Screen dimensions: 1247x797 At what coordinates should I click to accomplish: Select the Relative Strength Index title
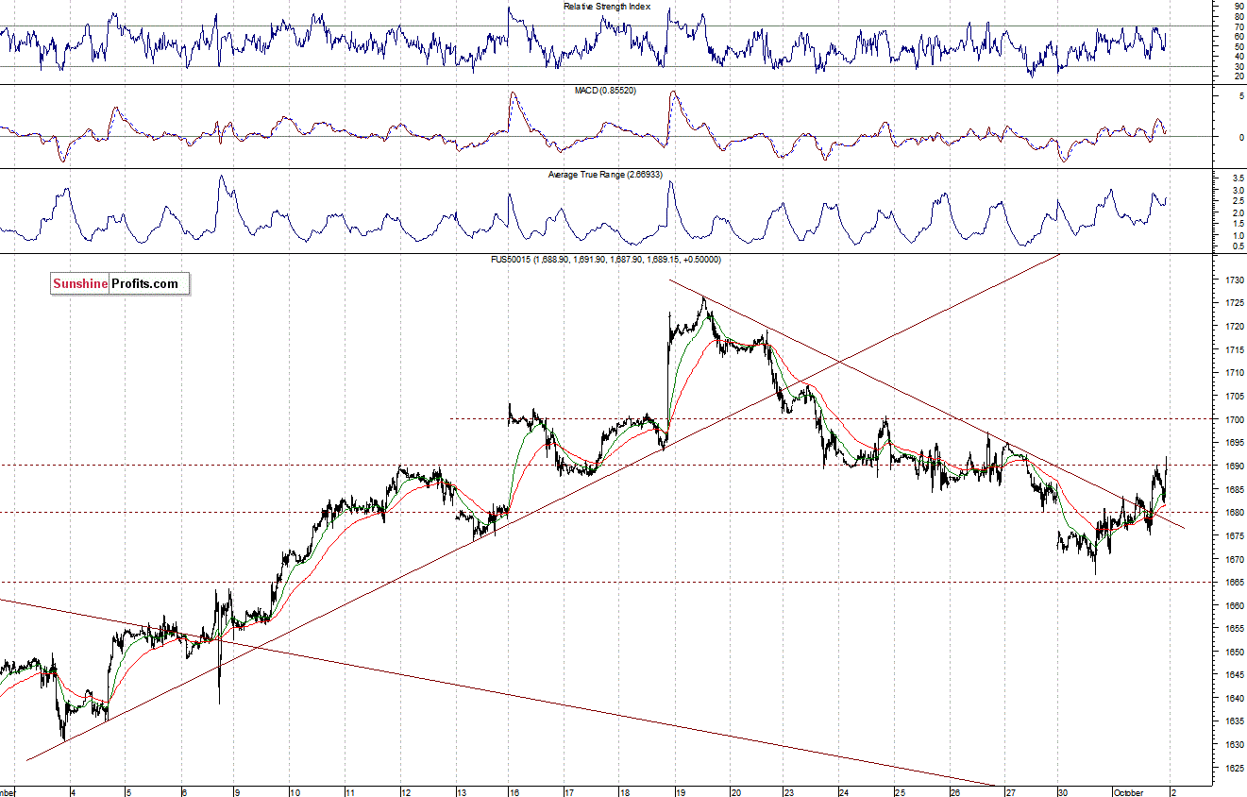(607, 7)
